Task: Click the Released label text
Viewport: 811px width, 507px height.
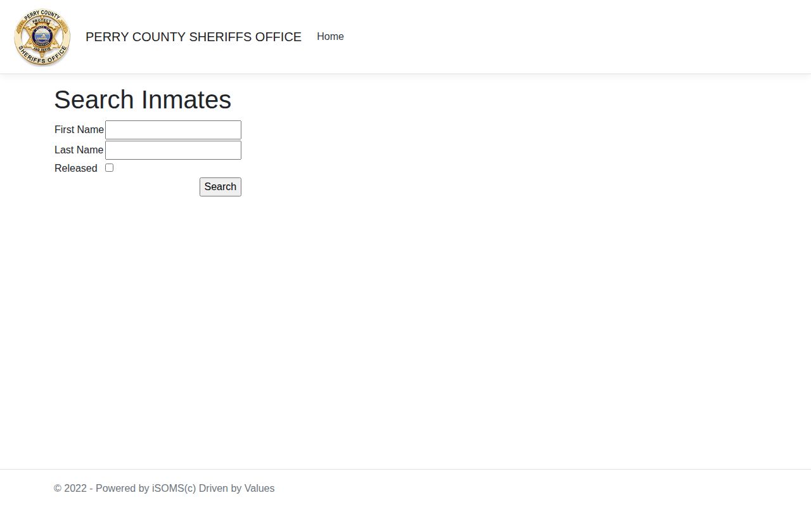Action: coord(76,168)
